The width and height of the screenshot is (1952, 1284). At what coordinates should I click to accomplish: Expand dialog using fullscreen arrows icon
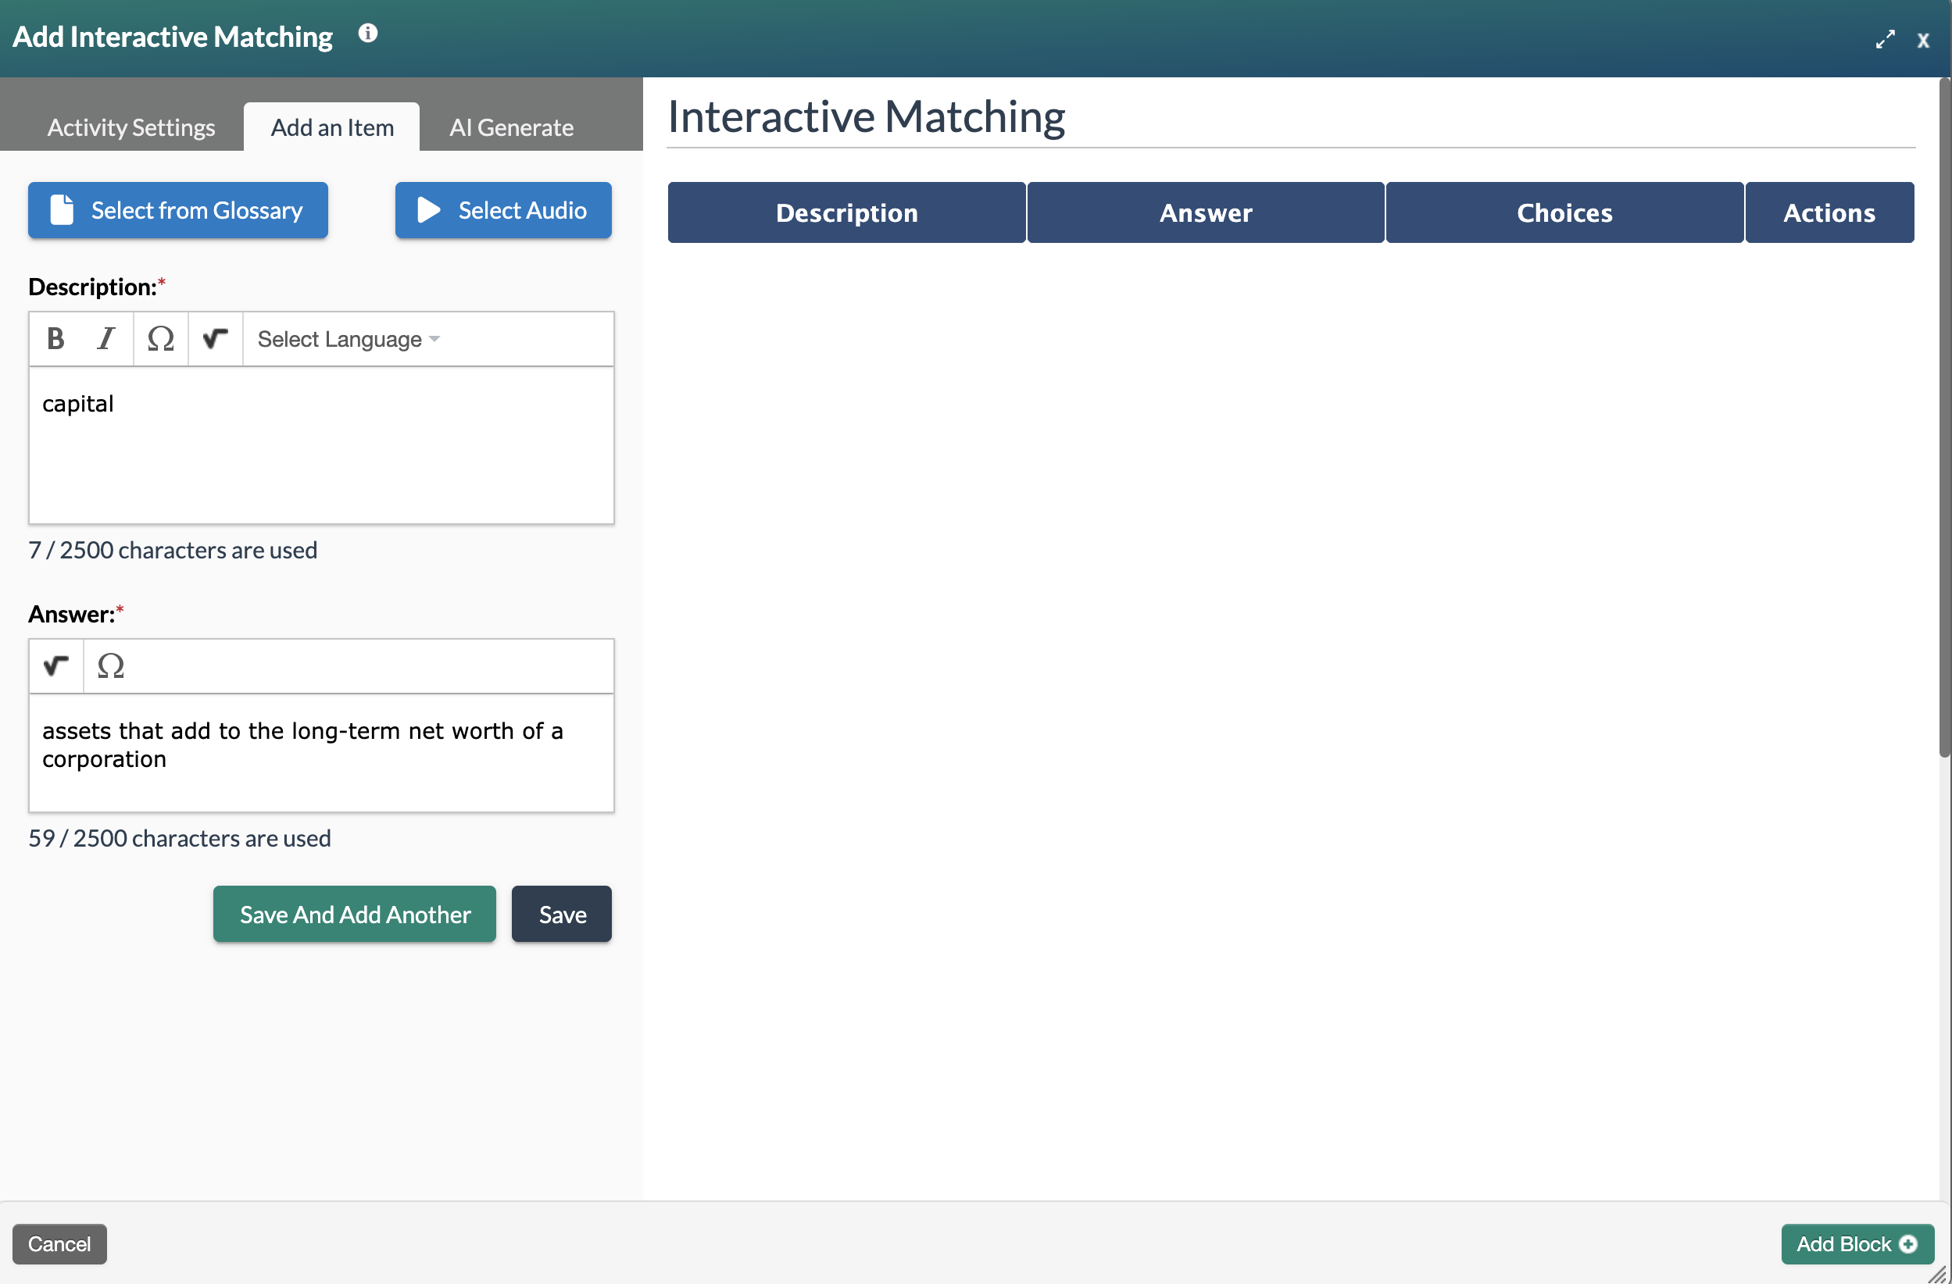pyautogui.click(x=1884, y=39)
